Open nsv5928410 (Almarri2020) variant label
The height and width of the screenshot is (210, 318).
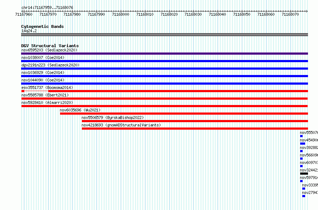[47, 102]
